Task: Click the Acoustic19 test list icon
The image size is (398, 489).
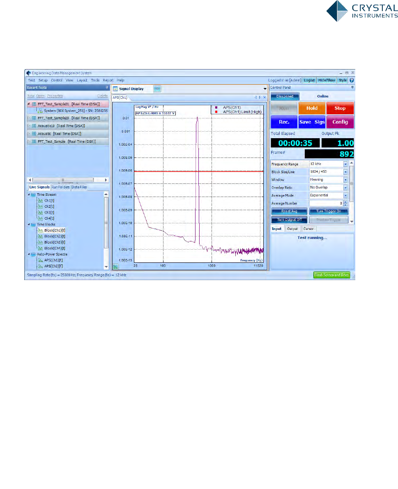Action: coord(34,126)
